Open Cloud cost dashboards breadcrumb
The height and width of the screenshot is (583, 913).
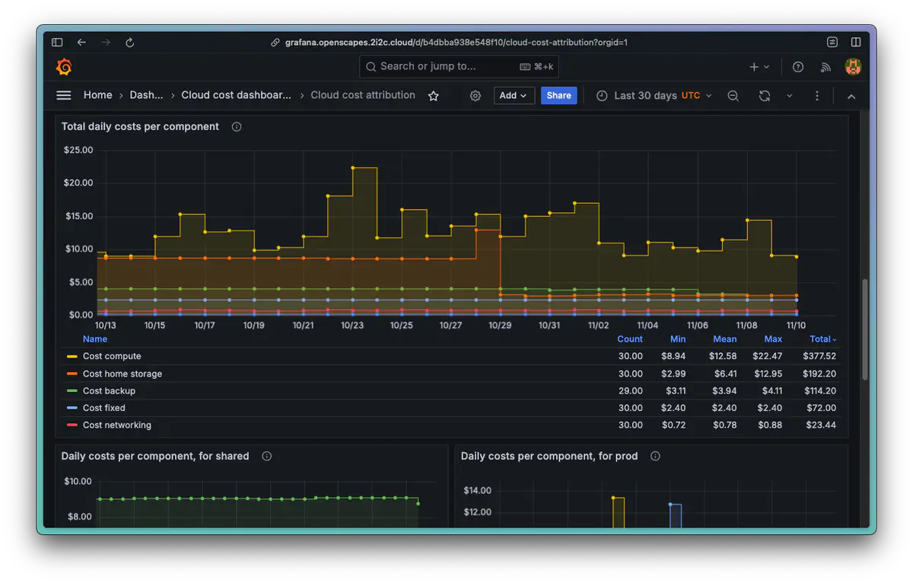pos(236,95)
